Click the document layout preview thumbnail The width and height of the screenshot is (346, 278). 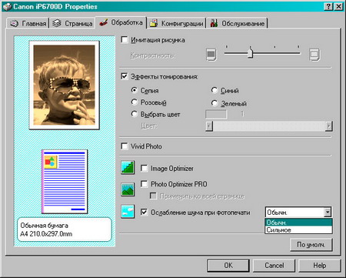pos(65,182)
